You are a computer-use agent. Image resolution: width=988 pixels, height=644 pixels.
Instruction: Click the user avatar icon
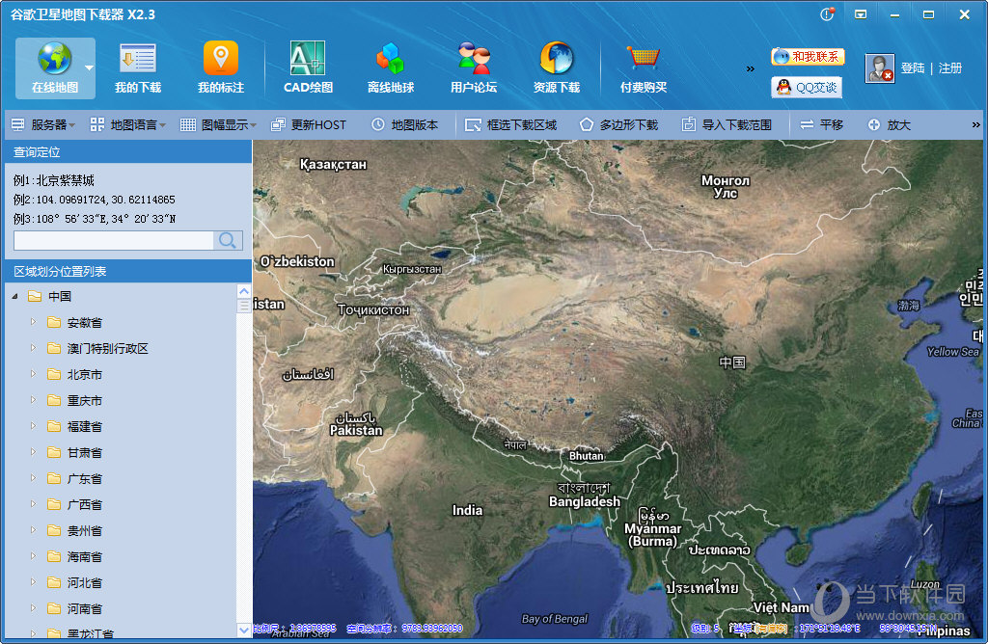(880, 68)
